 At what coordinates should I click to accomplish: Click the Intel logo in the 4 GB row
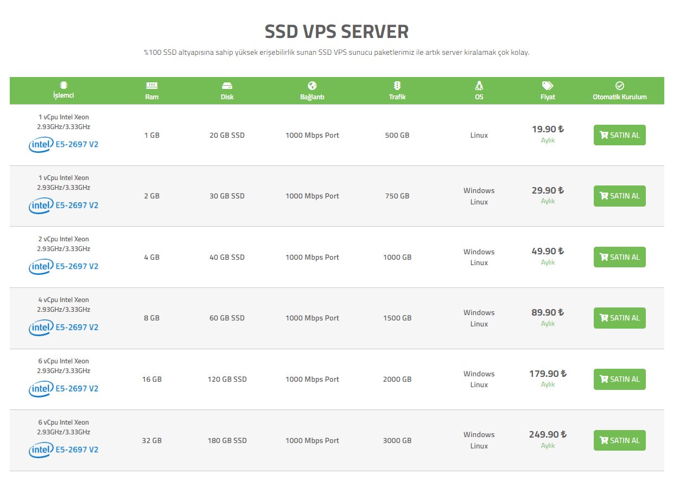pos(41,266)
